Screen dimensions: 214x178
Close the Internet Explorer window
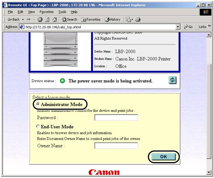click(x=209, y=5)
